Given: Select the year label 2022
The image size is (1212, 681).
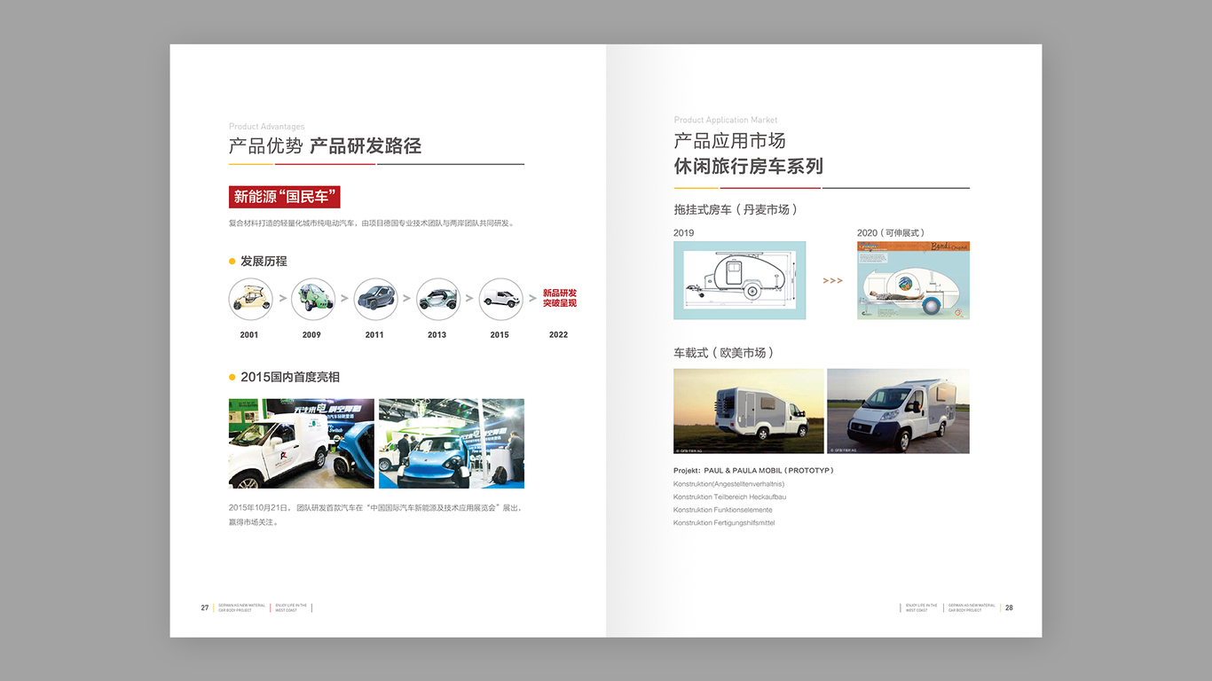Looking at the screenshot, I should (x=559, y=335).
